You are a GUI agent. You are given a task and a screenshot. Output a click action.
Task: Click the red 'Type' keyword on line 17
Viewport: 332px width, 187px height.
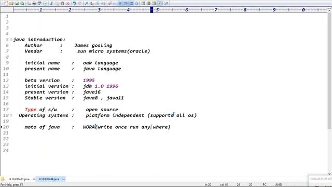click(x=31, y=110)
